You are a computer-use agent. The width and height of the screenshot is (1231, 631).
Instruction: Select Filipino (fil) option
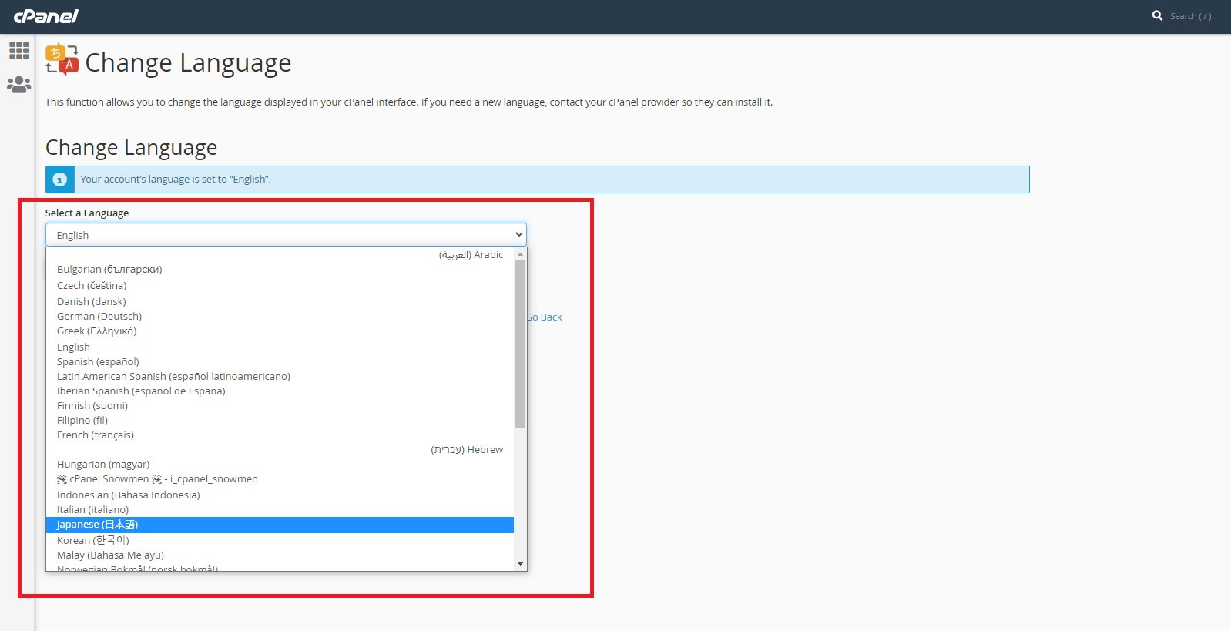(x=280, y=421)
